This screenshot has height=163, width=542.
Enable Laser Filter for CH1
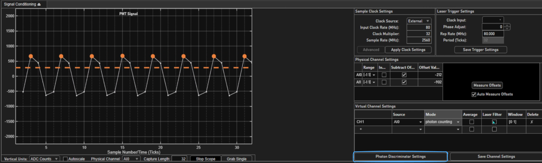point(494,122)
